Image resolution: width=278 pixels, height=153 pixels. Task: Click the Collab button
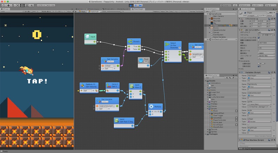(x=226, y=6)
